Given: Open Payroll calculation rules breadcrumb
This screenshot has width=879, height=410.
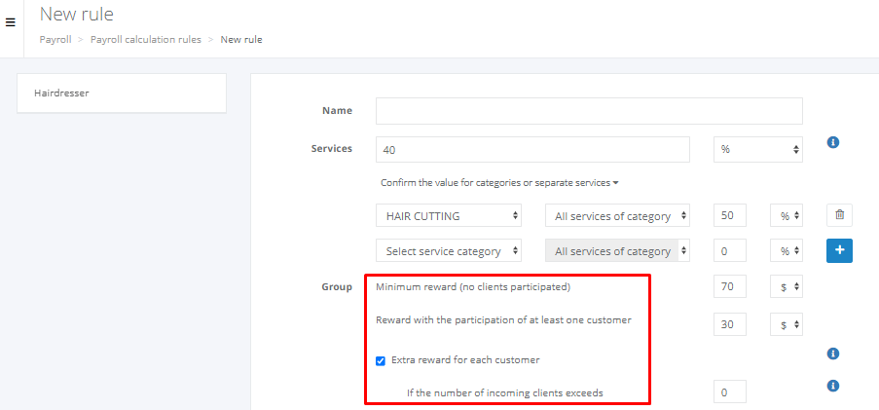Looking at the screenshot, I should pyautogui.click(x=146, y=40).
